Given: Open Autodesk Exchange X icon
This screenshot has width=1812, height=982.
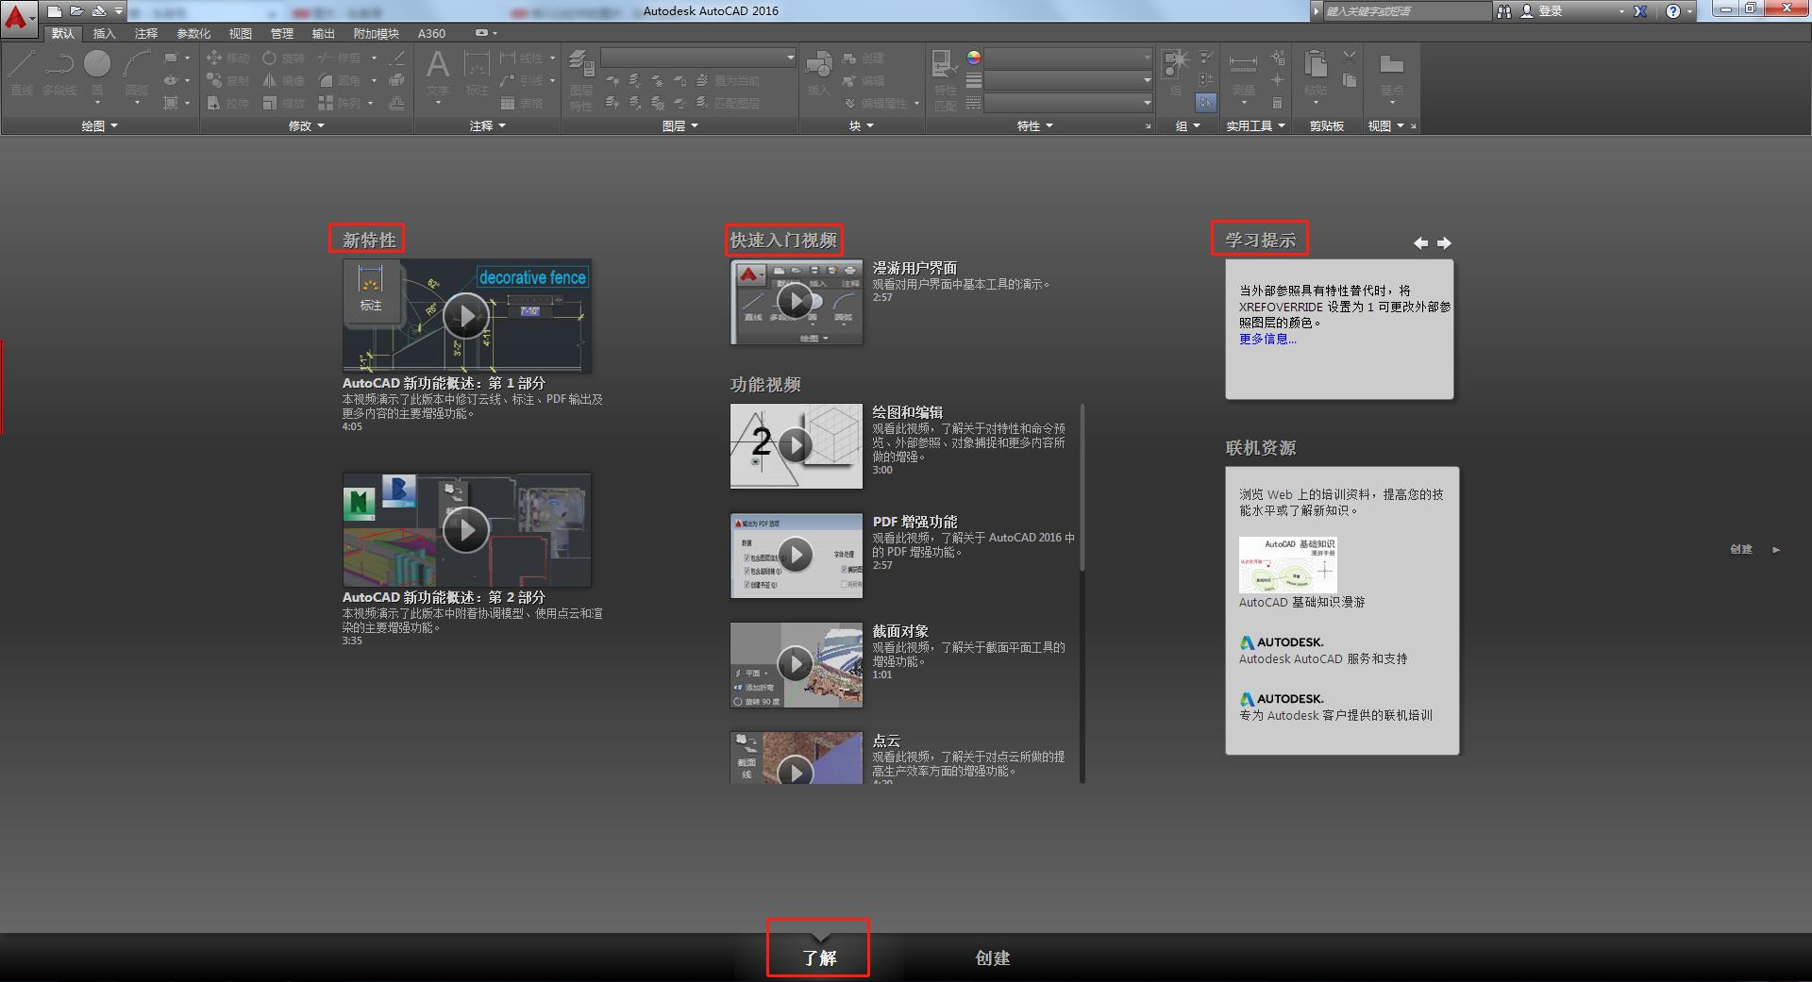Looking at the screenshot, I should click(1640, 11).
